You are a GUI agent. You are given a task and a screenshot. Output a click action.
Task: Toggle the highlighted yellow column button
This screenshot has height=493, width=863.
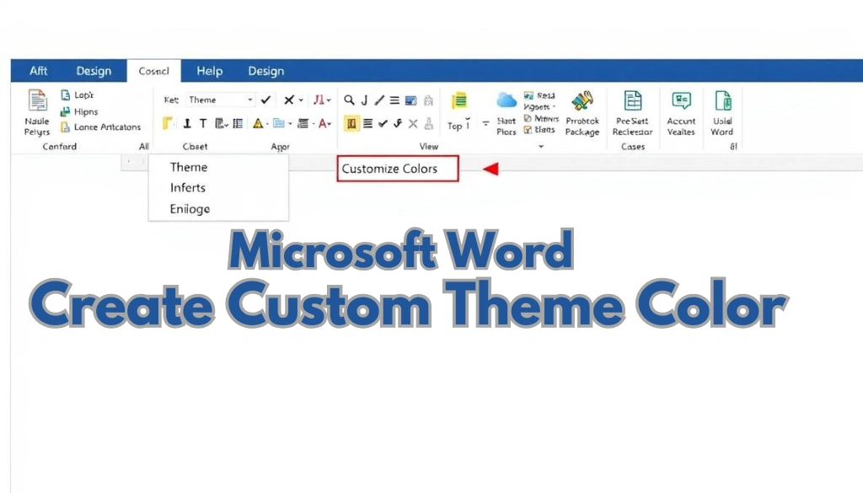pos(351,123)
